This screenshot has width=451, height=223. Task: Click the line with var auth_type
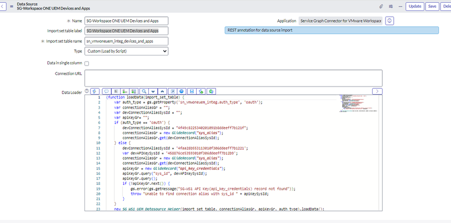188,102
